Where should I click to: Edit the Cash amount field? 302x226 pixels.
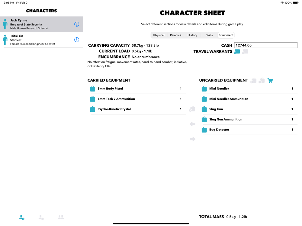coord(265,46)
